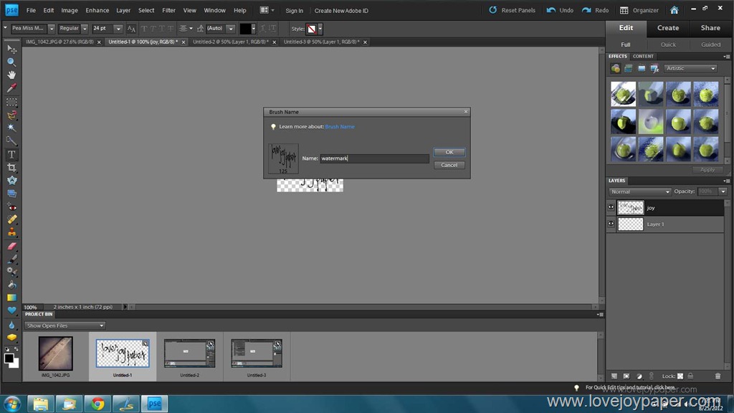The width and height of the screenshot is (734, 413).
Task: Select the Rectangular Marquee tool
Action: [11, 102]
